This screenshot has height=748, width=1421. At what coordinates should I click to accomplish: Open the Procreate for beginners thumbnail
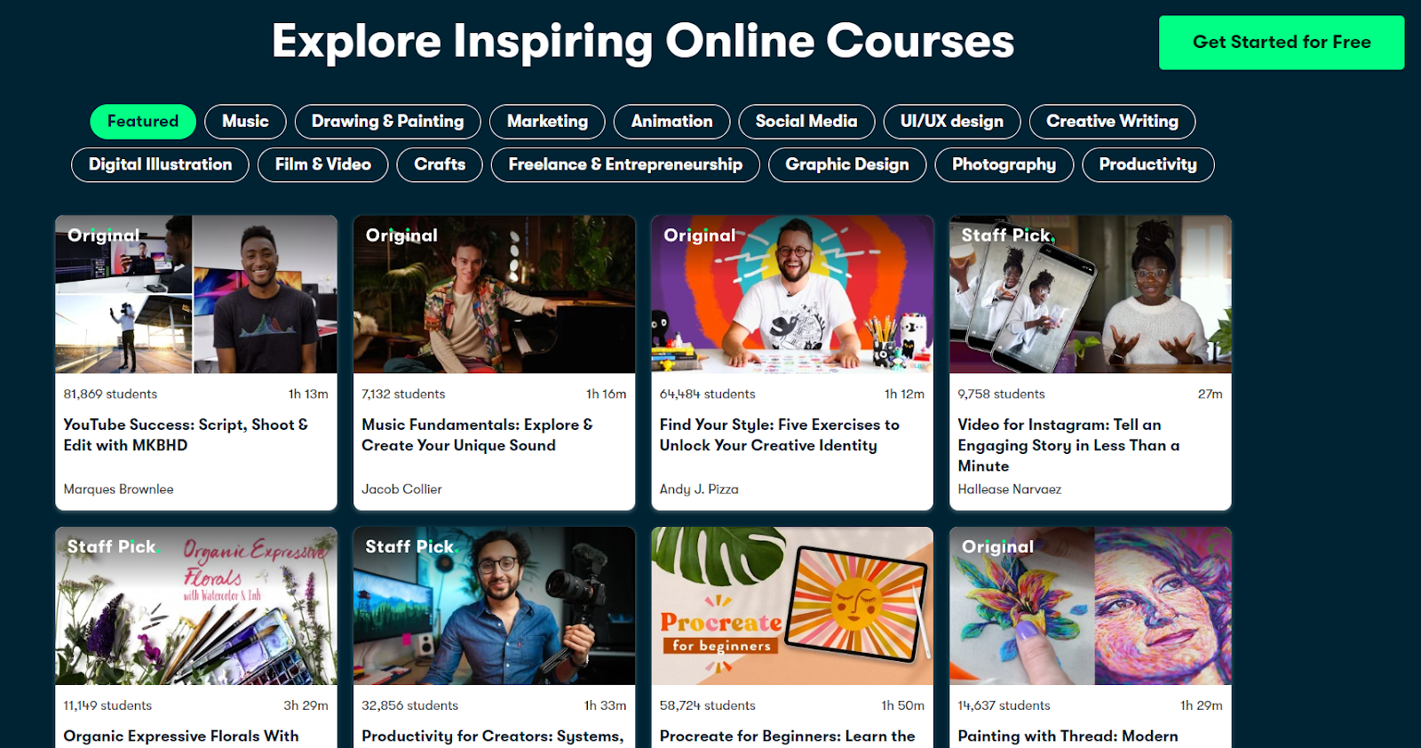tap(792, 606)
